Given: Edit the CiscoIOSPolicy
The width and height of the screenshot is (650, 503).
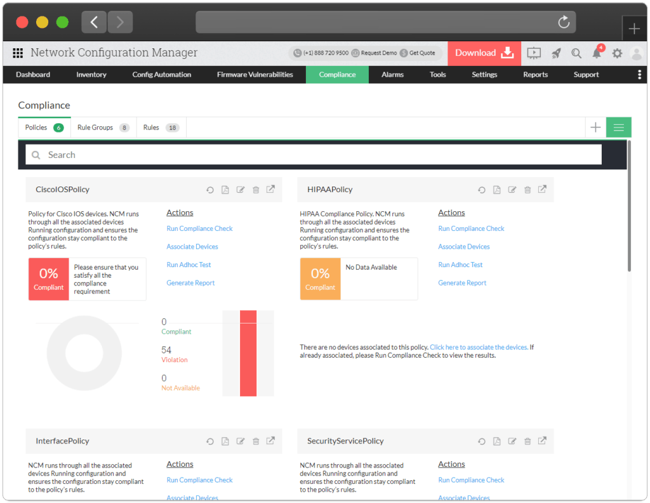Looking at the screenshot, I should 241,190.
